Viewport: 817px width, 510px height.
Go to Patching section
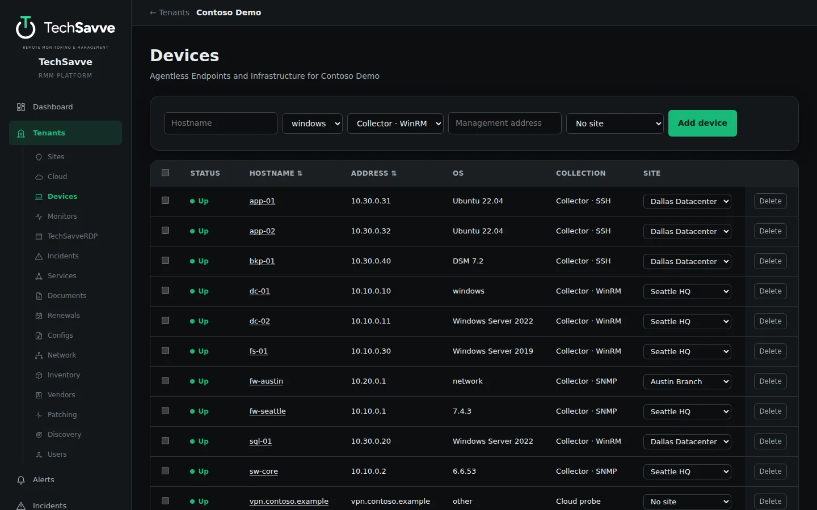tap(62, 415)
